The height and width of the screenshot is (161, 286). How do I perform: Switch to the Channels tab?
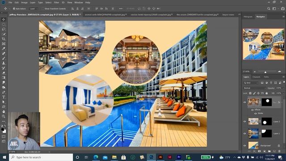coord(256,77)
